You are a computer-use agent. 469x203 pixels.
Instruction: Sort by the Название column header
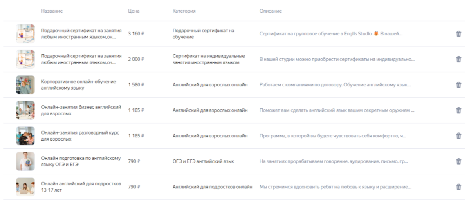pyautogui.click(x=52, y=11)
